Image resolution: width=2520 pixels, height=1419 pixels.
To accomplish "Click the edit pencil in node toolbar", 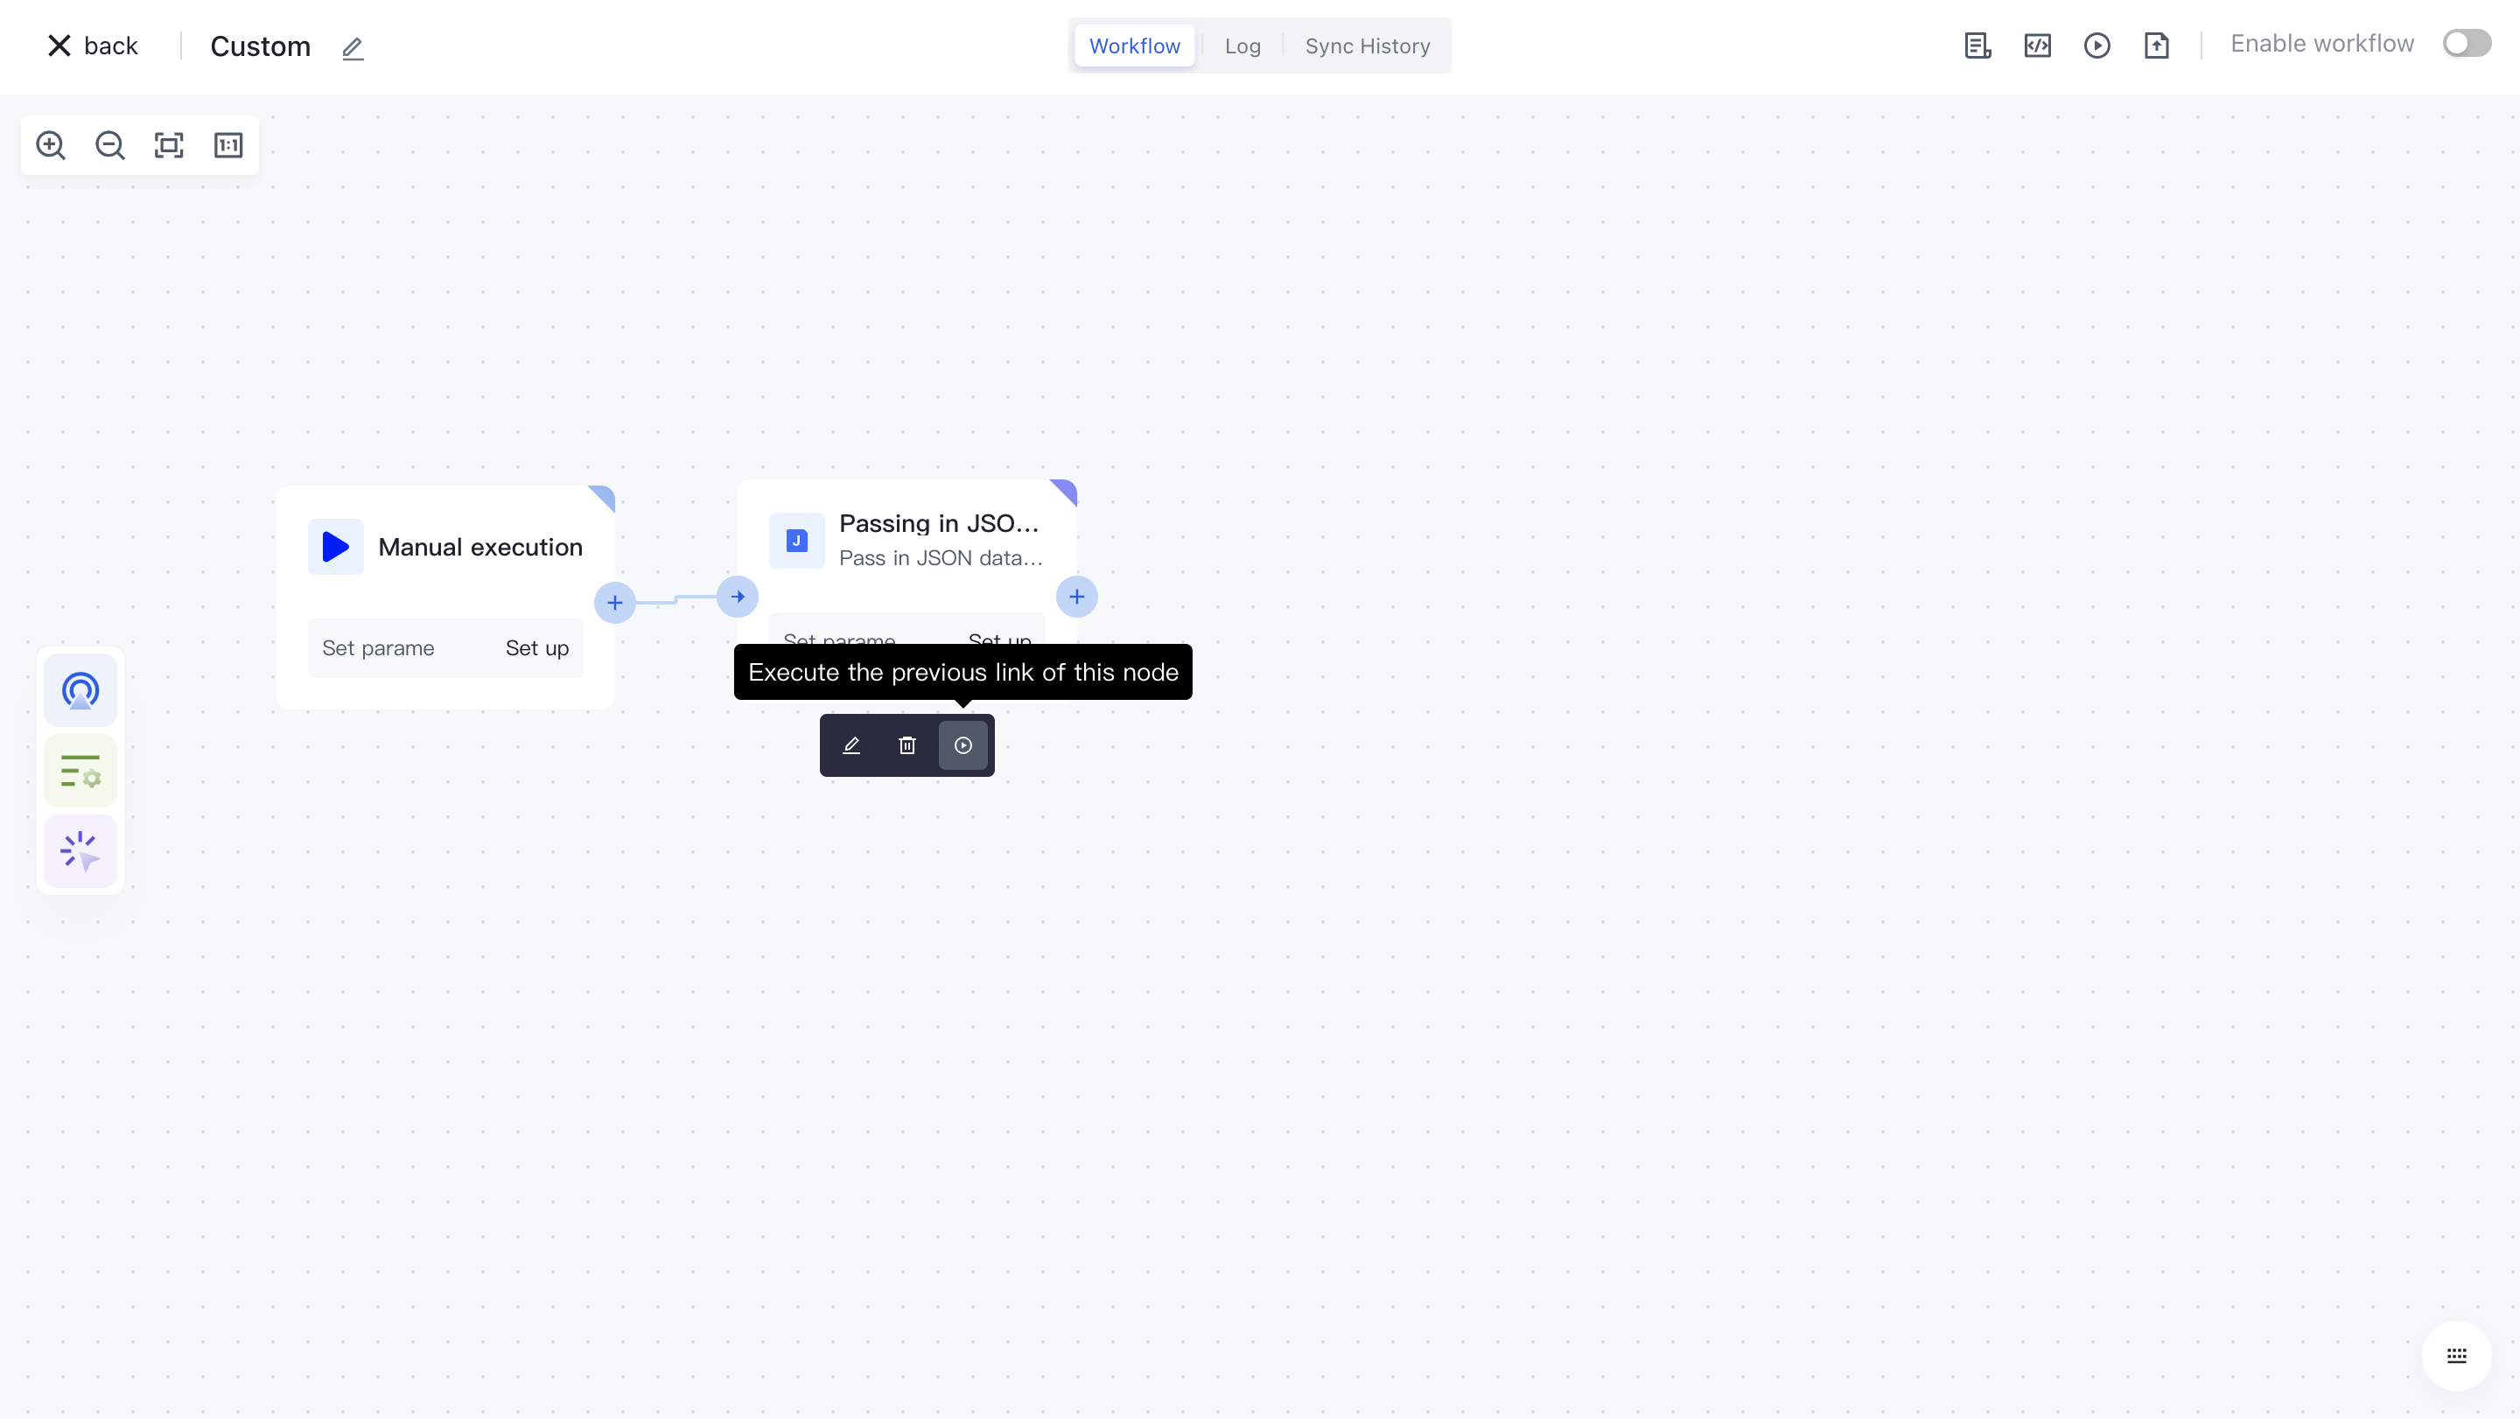I will (851, 745).
